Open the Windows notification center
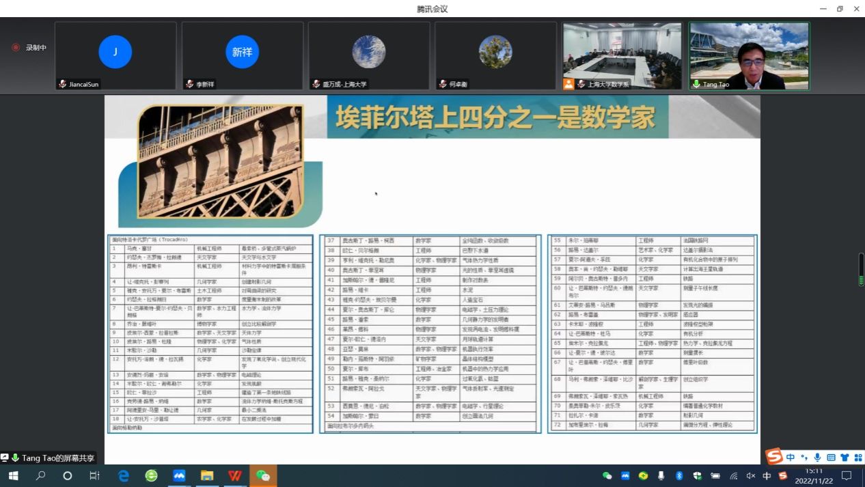Screen dimensions: 865x487 point(847,475)
